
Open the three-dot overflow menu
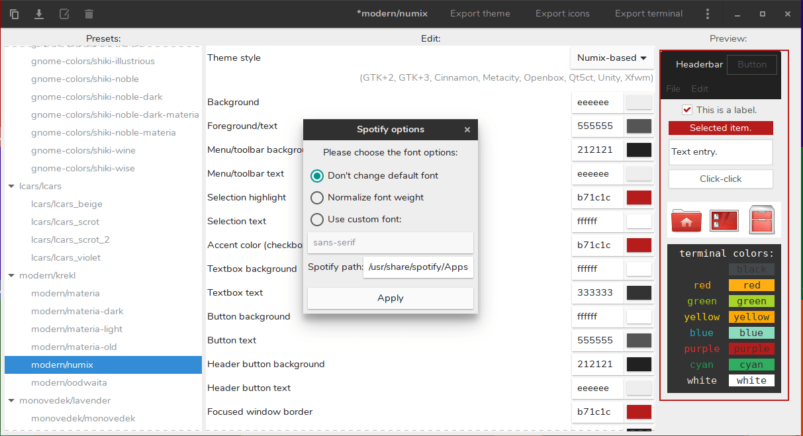(x=708, y=14)
